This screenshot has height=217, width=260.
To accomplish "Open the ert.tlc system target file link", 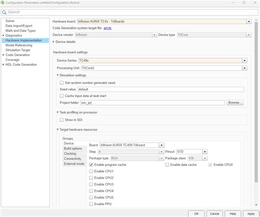I will (108, 28).
